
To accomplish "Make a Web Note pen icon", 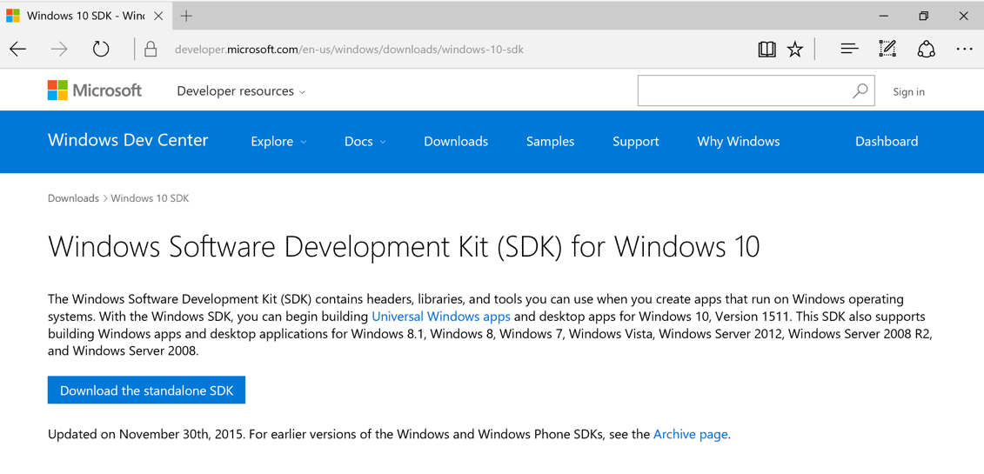I will [887, 50].
